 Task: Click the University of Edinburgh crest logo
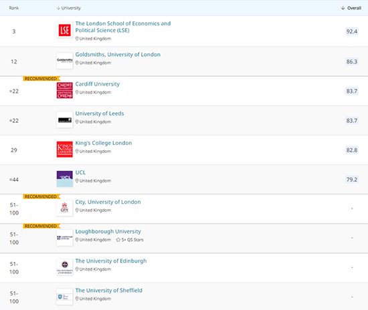tap(64, 267)
